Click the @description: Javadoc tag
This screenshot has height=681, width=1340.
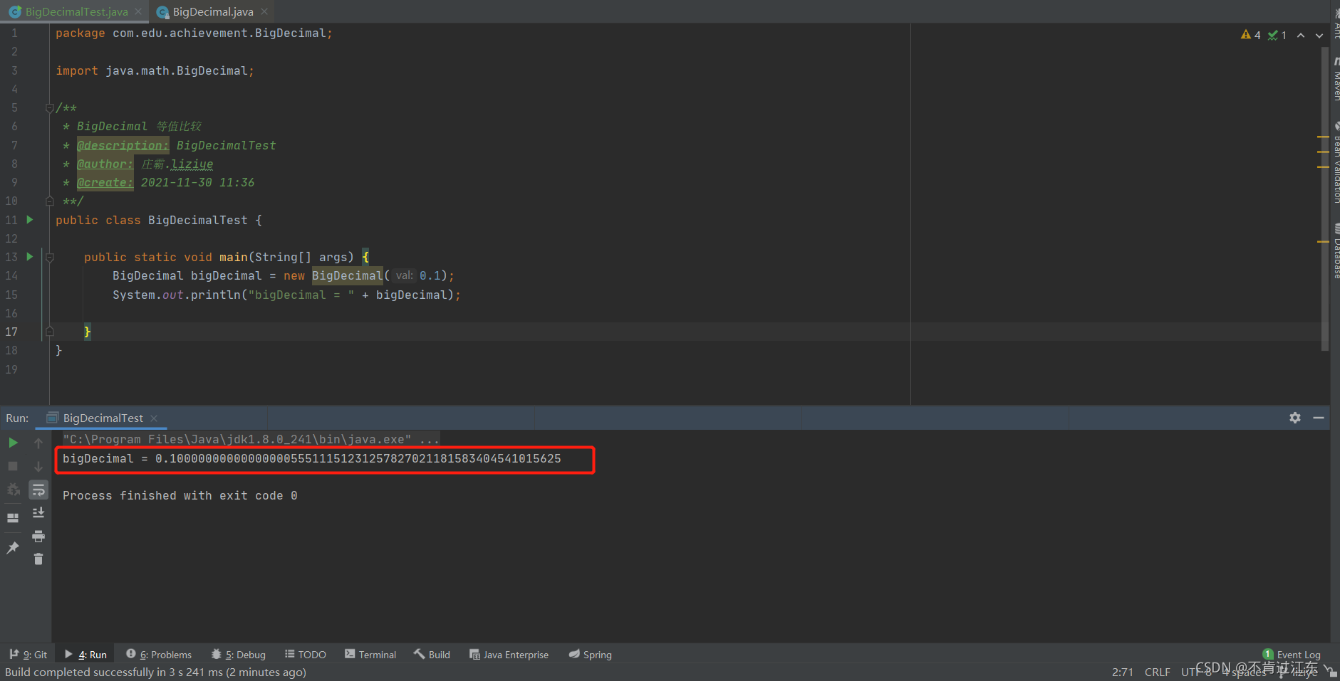pyautogui.click(x=123, y=145)
